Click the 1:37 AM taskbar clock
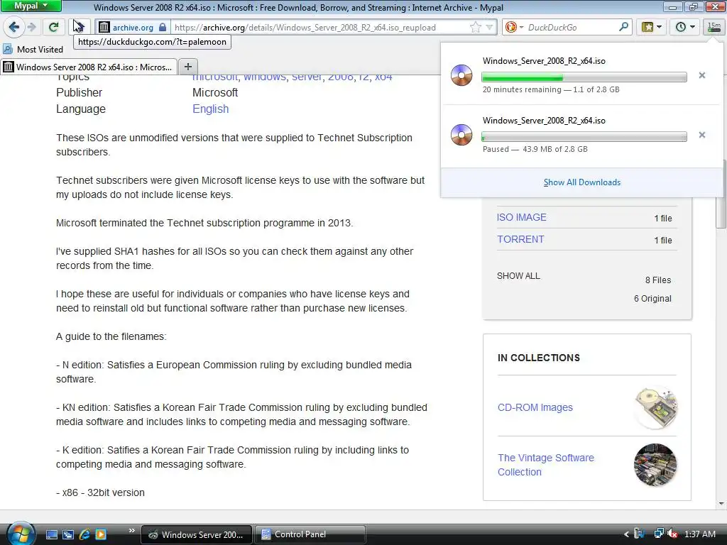The width and height of the screenshot is (727, 545). tap(699, 534)
